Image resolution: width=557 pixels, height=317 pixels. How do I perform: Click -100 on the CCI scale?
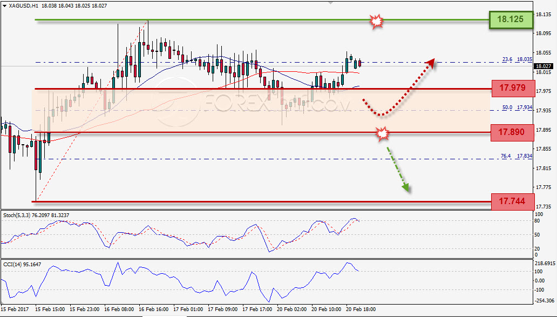(540, 290)
